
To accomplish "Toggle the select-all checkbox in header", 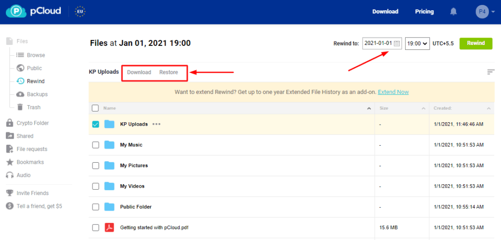I will coord(95,108).
